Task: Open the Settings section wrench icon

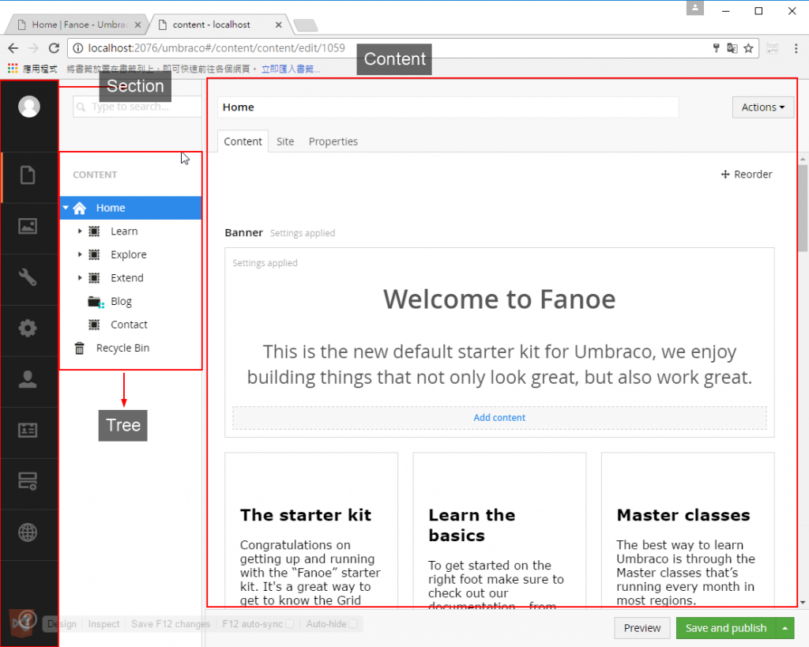Action: (28, 277)
